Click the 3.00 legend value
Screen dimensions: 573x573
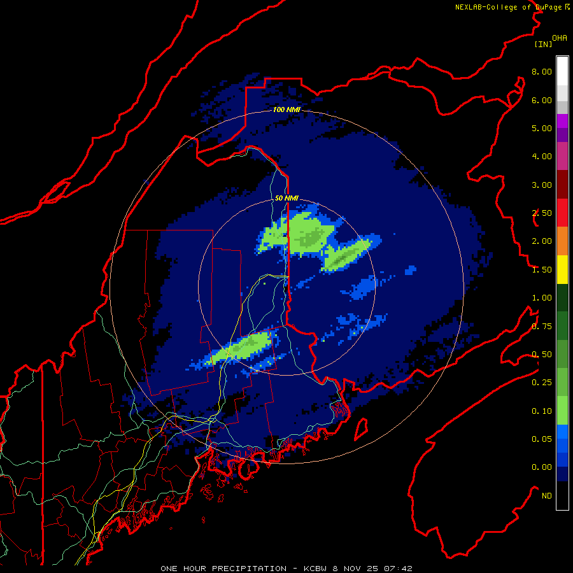[x=542, y=185]
